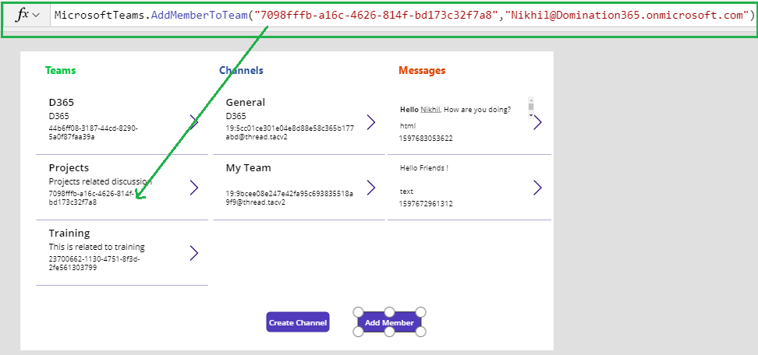The image size is (758, 355).
Task: Open the Training team arrow
Action: coord(194,253)
